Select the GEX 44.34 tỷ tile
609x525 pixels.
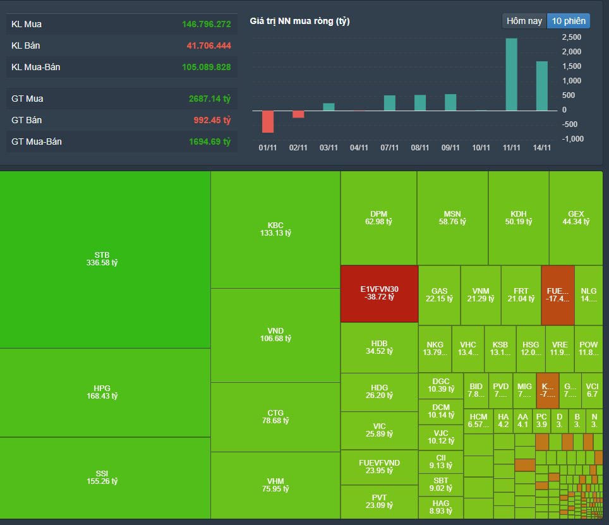coord(576,217)
